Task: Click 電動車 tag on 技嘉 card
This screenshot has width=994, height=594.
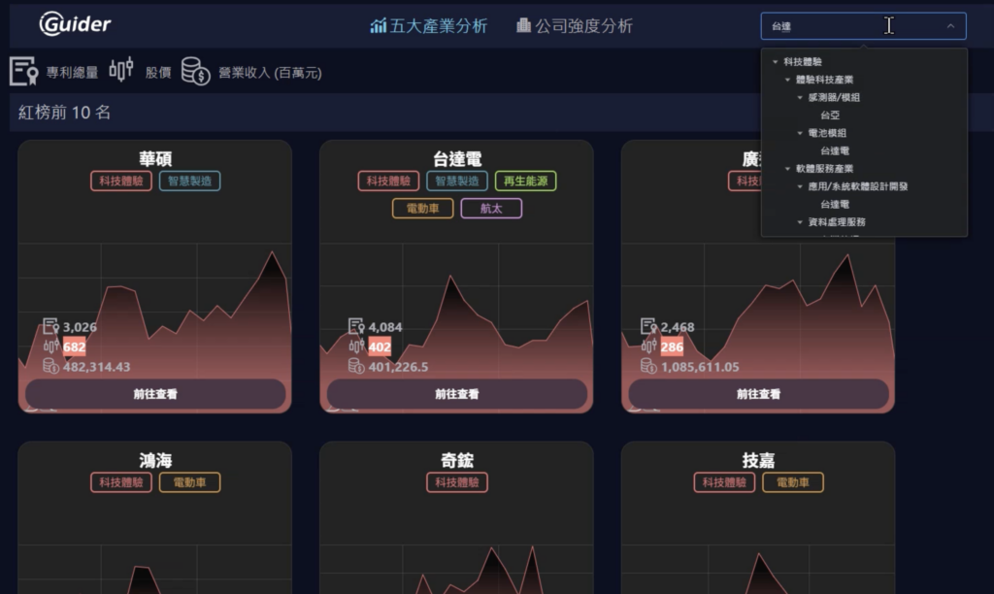Action: (793, 481)
